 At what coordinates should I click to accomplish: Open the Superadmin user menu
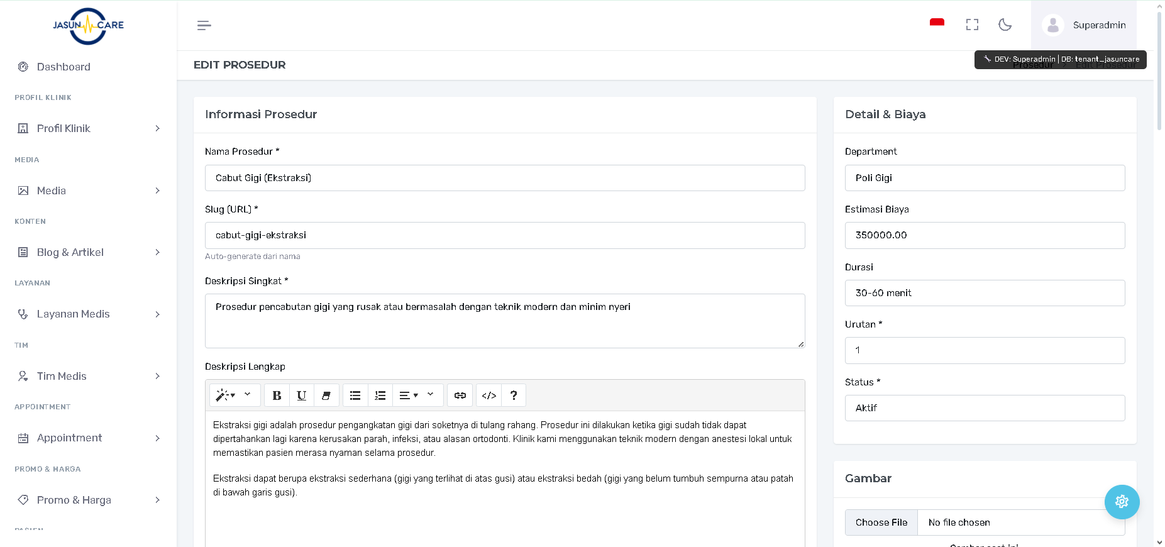pos(1084,25)
